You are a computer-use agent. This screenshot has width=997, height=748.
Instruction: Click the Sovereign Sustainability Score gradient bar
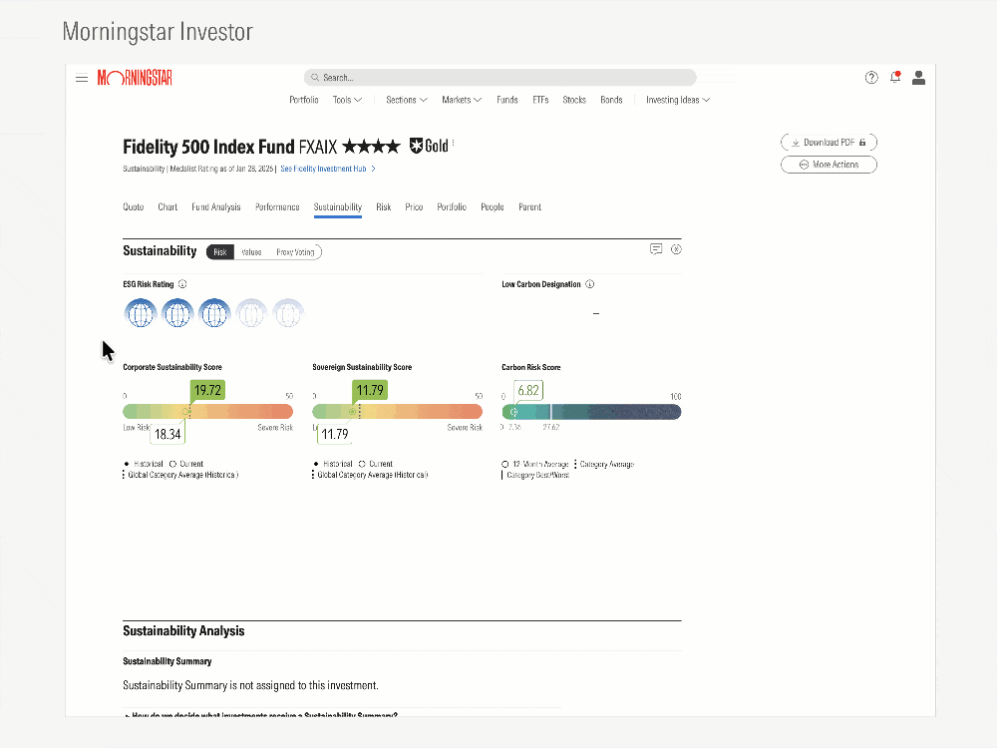(398, 412)
